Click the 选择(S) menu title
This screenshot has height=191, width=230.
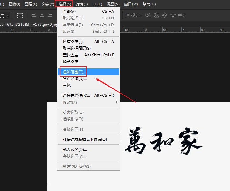[x=65, y=4]
